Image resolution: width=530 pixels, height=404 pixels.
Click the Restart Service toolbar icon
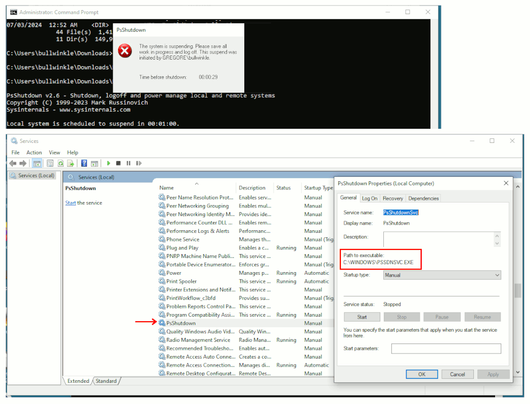pyautogui.click(x=139, y=163)
